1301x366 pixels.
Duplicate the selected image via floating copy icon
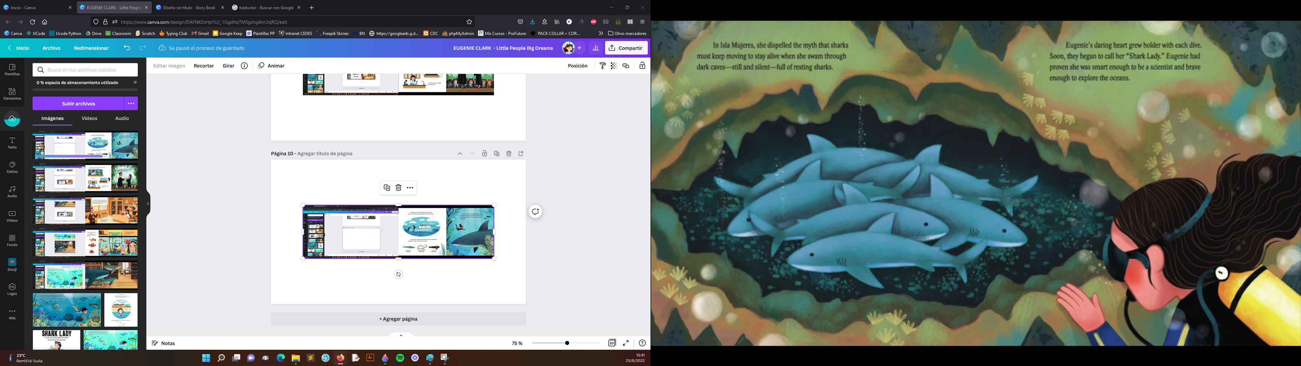tap(387, 188)
